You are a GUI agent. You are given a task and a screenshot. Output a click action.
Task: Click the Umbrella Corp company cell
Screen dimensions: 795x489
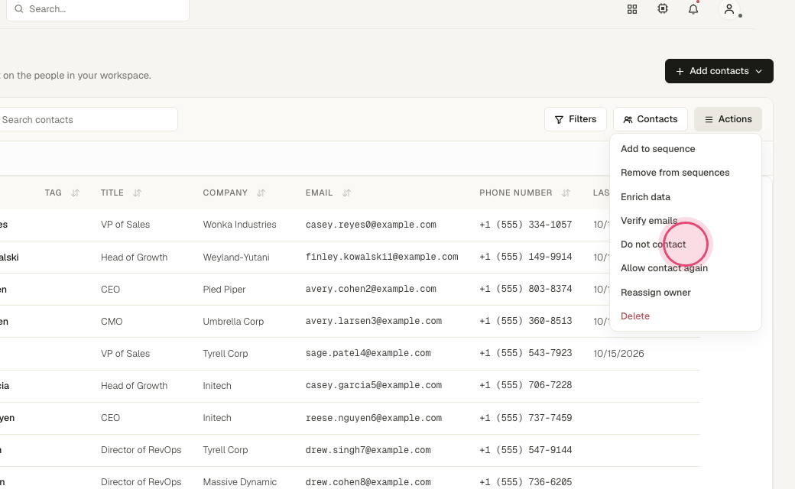233,322
